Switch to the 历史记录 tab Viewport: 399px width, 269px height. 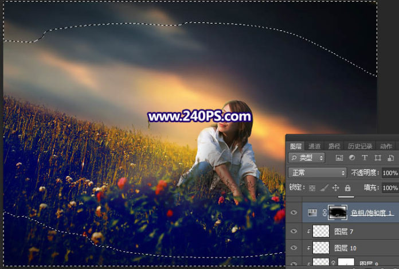(x=360, y=146)
